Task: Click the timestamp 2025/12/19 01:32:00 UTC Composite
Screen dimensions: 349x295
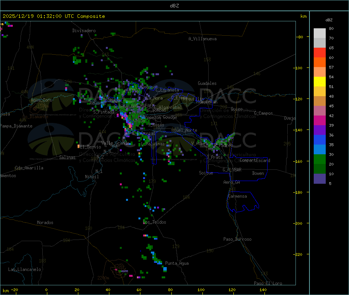Action: (54, 16)
